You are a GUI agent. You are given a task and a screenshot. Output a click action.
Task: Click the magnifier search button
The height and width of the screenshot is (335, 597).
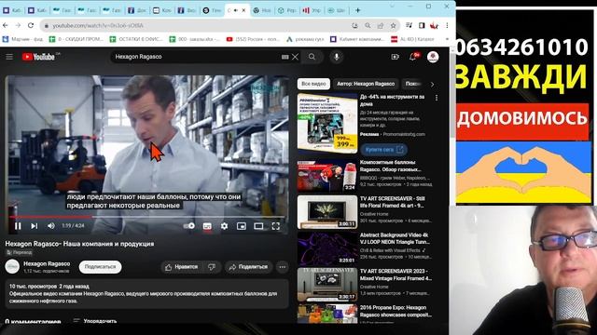(x=312, y=57)
